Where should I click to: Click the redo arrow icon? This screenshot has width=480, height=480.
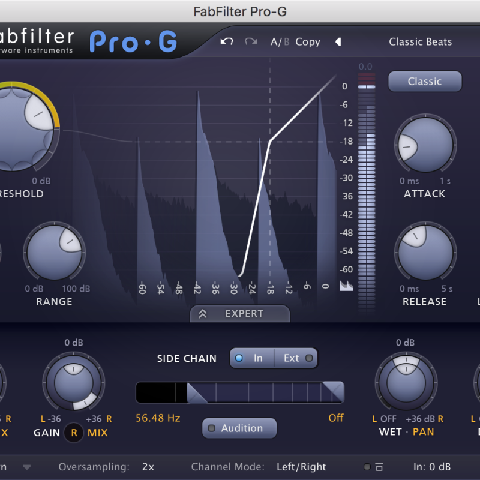251,41
